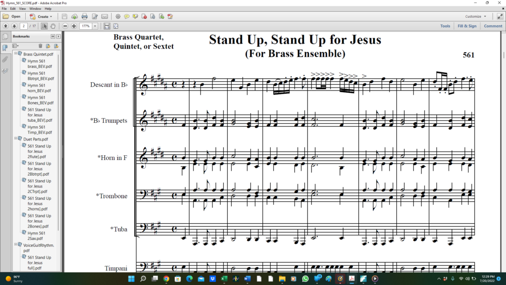Add a sticky note comment

[x=126, y=16]
